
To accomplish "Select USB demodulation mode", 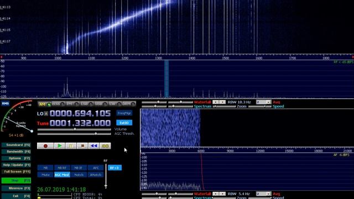I will pyautogui.click(x=101, y=104).
